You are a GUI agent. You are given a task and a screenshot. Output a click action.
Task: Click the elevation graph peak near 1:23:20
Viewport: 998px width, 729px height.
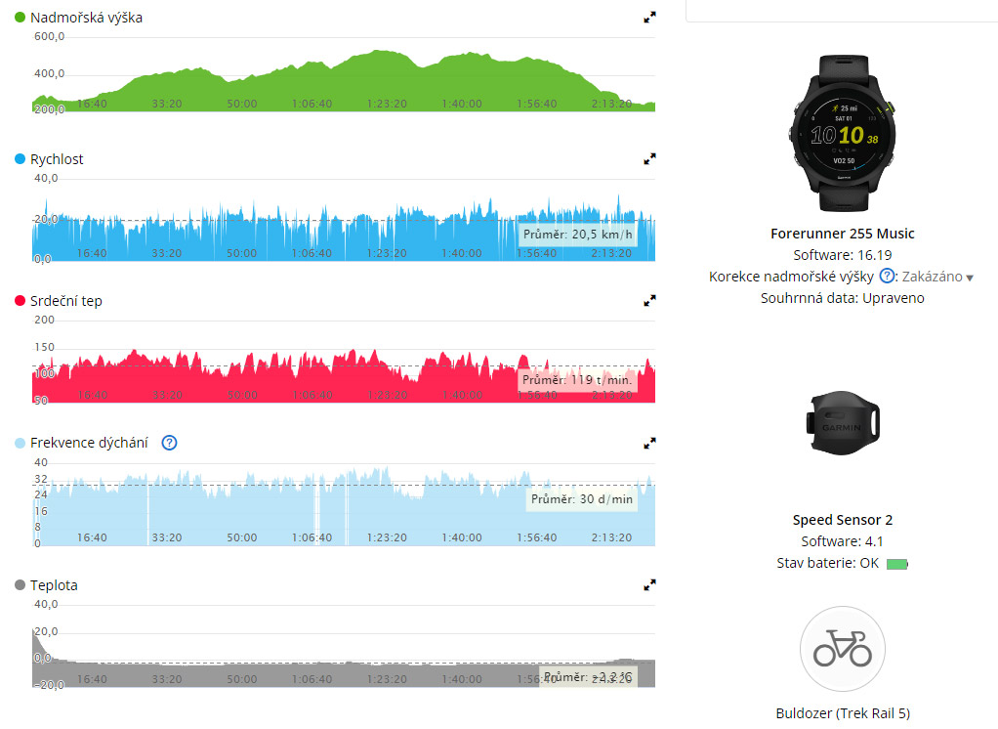pos(381,54)
